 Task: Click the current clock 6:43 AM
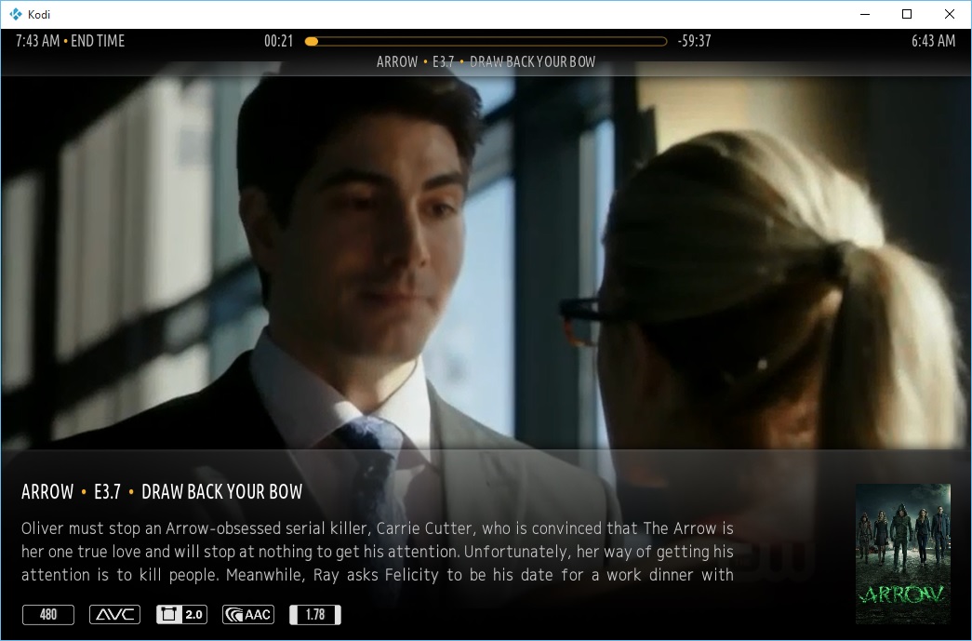coord(933,41)
